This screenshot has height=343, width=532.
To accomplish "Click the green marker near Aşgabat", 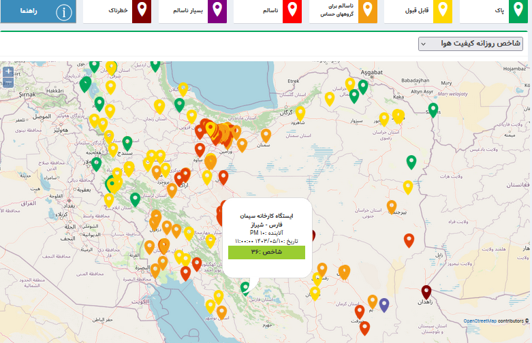I will click(363, 86).
